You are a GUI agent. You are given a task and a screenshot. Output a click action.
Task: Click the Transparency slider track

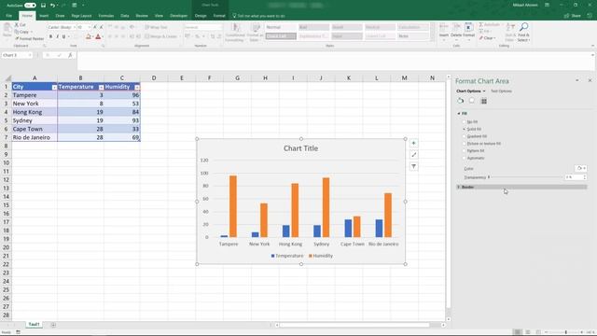(x=525, y=177)
